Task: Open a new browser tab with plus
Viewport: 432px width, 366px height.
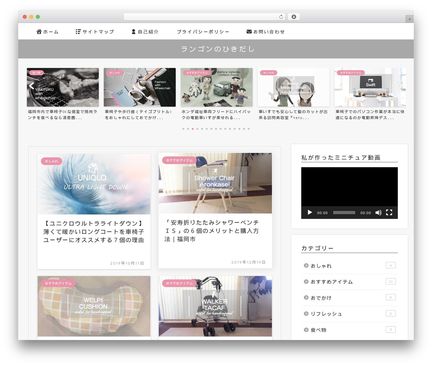Action: [x=410, y=19]
